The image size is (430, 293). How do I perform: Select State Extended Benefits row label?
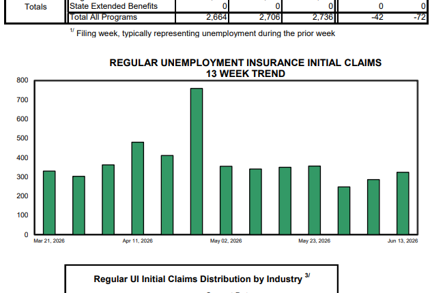tap(113, 6)
